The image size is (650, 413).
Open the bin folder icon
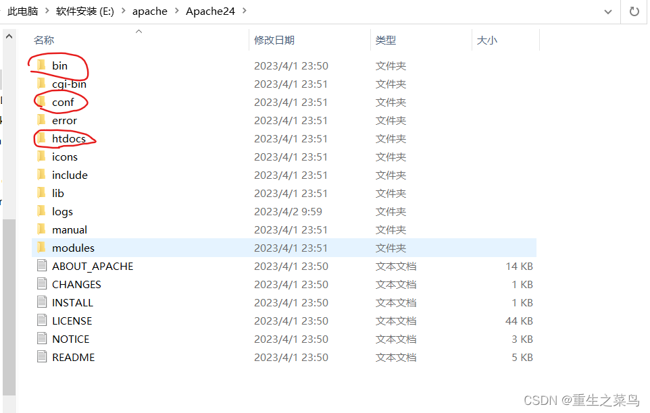tap(42, 65)
